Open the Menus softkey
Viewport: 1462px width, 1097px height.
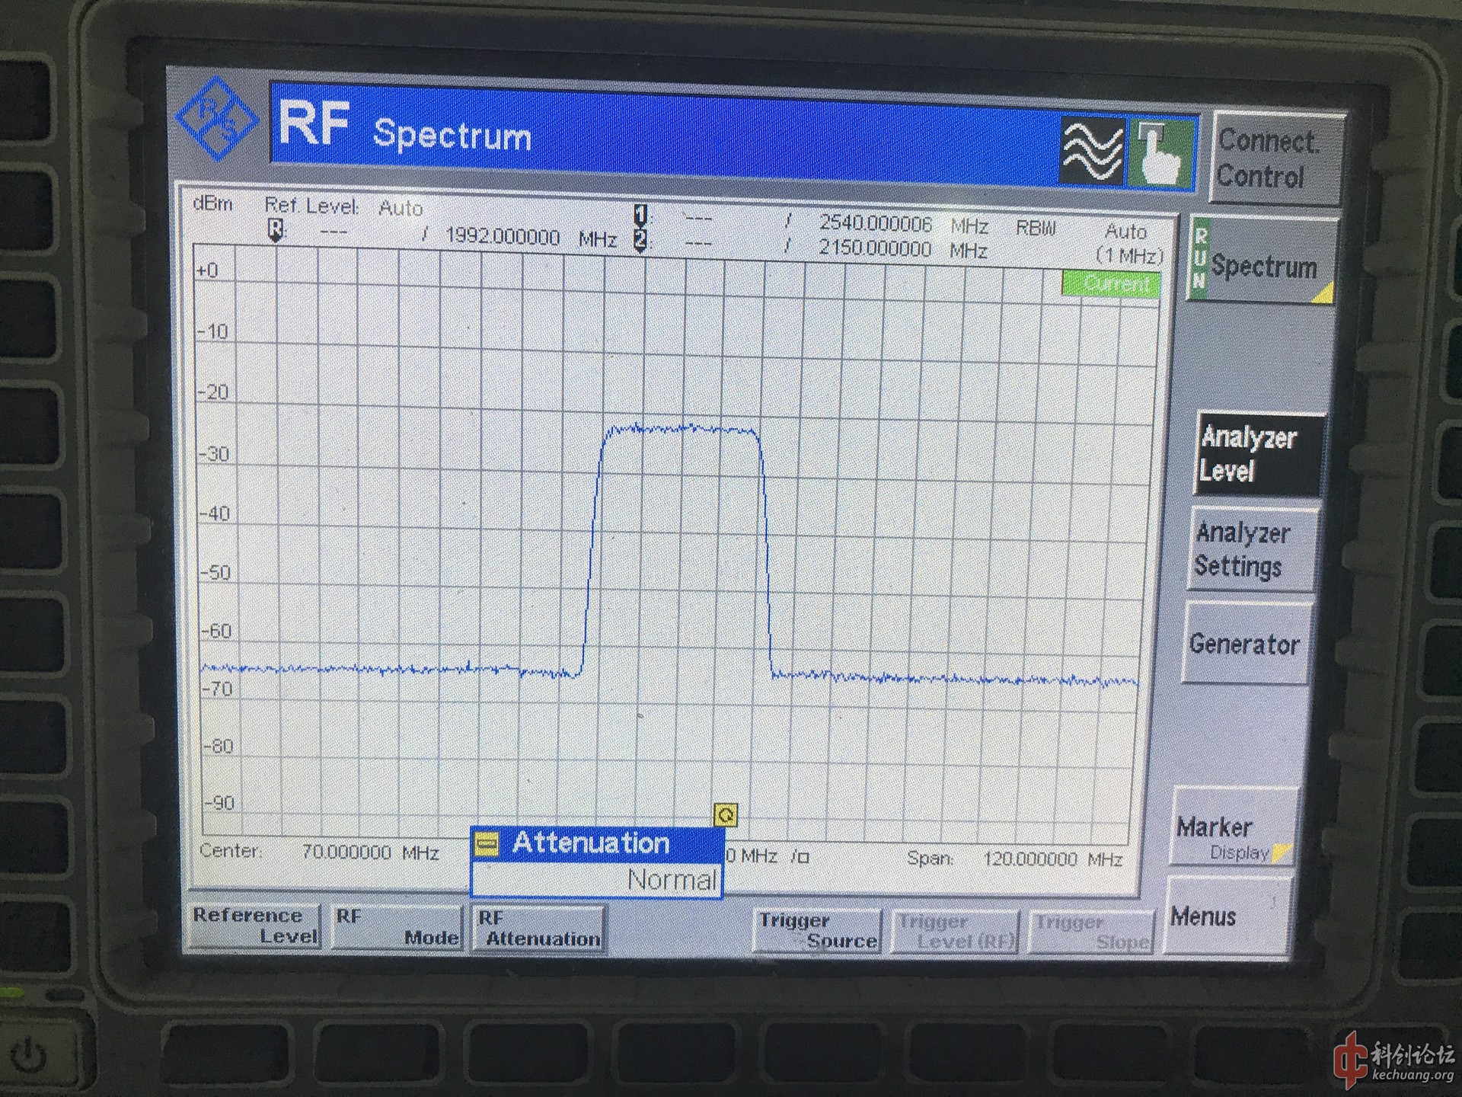click(1226, 916)
